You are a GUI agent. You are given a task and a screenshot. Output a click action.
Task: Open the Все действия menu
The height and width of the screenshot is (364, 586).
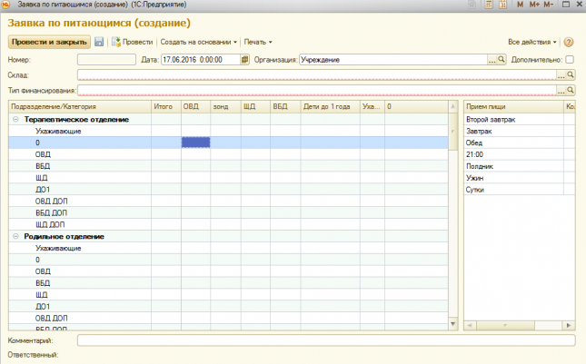tap(532, 42)
